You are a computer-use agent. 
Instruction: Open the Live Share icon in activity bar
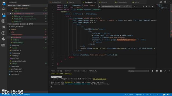tap(3, 45)
